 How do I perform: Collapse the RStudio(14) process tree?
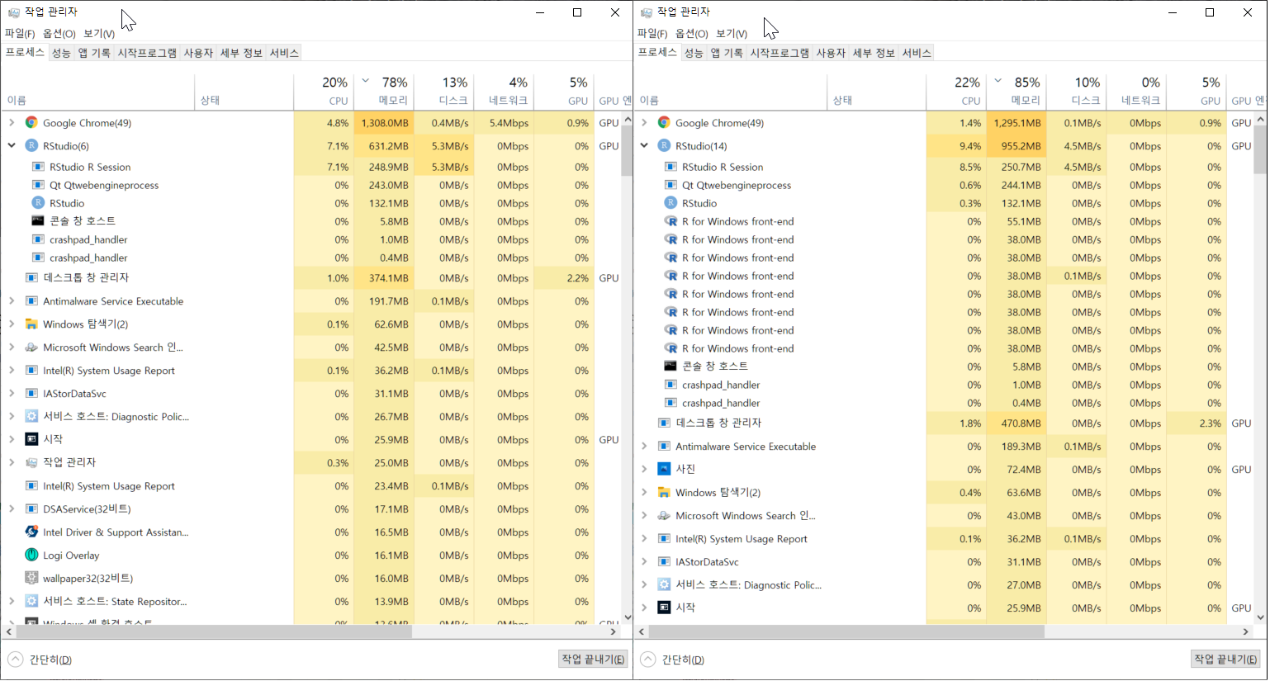(644, 146)
